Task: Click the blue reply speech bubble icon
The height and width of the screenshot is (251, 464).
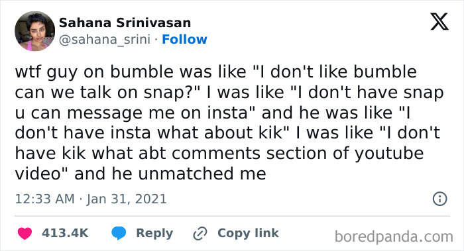Action: click(119, 233)
